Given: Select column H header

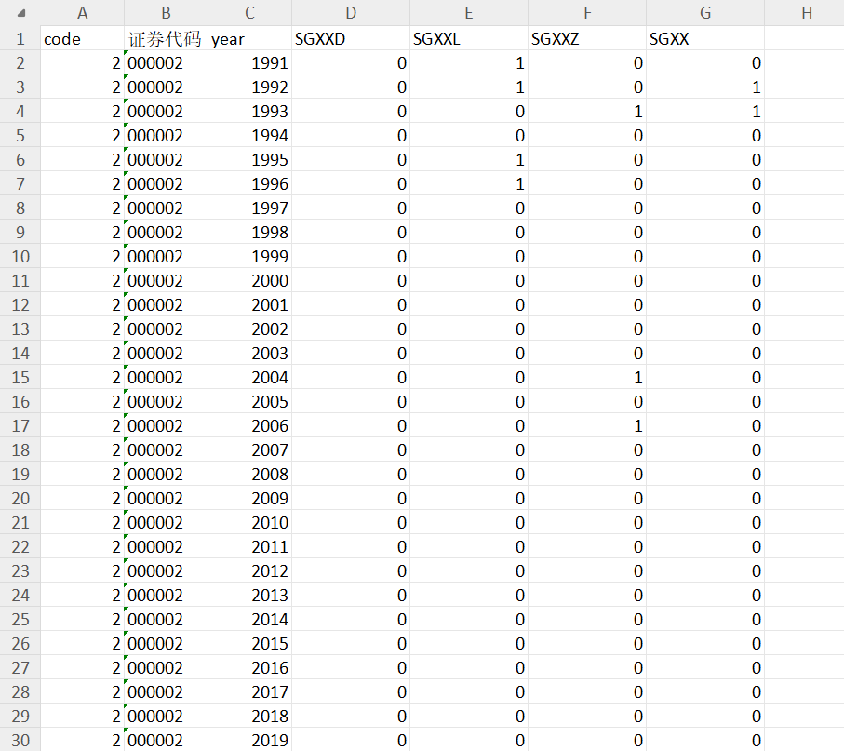Looking at the screenshot, I should (806, 13).
